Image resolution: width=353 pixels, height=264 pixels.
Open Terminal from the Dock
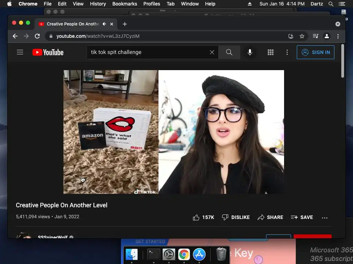153,255
